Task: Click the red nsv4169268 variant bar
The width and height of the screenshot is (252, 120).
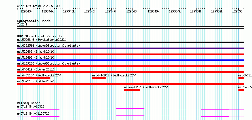Action: [130, 66]
